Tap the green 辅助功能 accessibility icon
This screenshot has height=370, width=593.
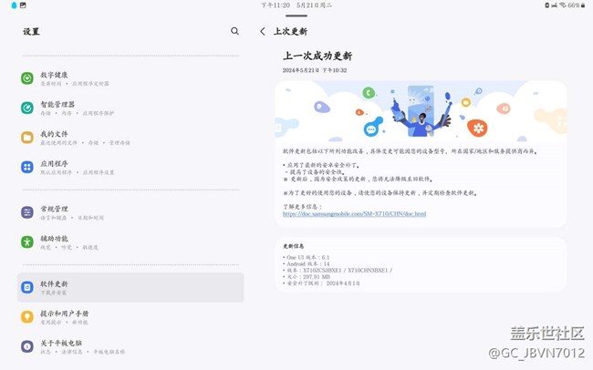point(27,242)
